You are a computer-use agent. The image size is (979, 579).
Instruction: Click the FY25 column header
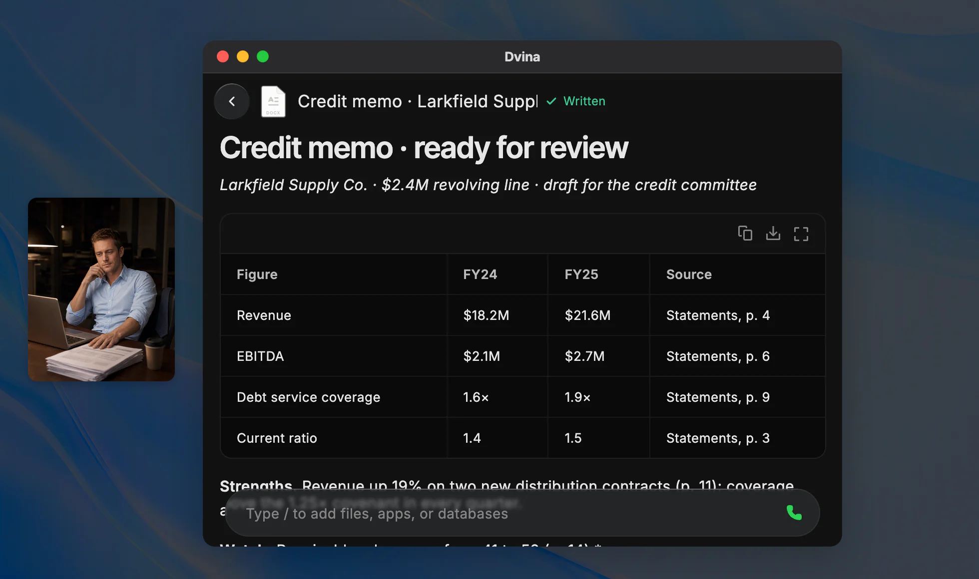point(581,274)
